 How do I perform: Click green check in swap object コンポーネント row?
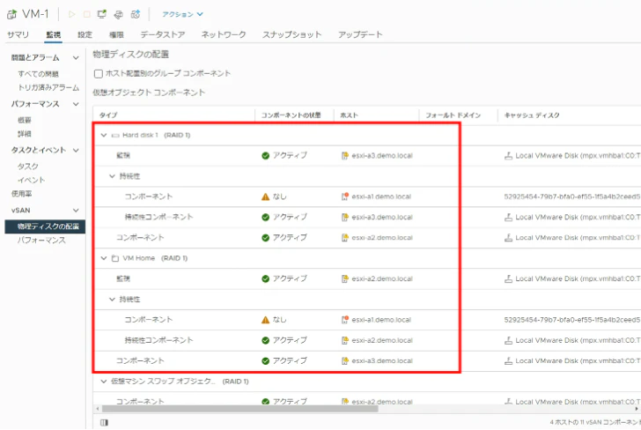coord(265,402)
